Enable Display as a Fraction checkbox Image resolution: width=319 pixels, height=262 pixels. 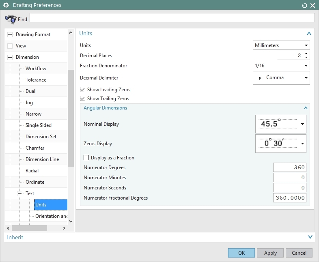[86, 158]
